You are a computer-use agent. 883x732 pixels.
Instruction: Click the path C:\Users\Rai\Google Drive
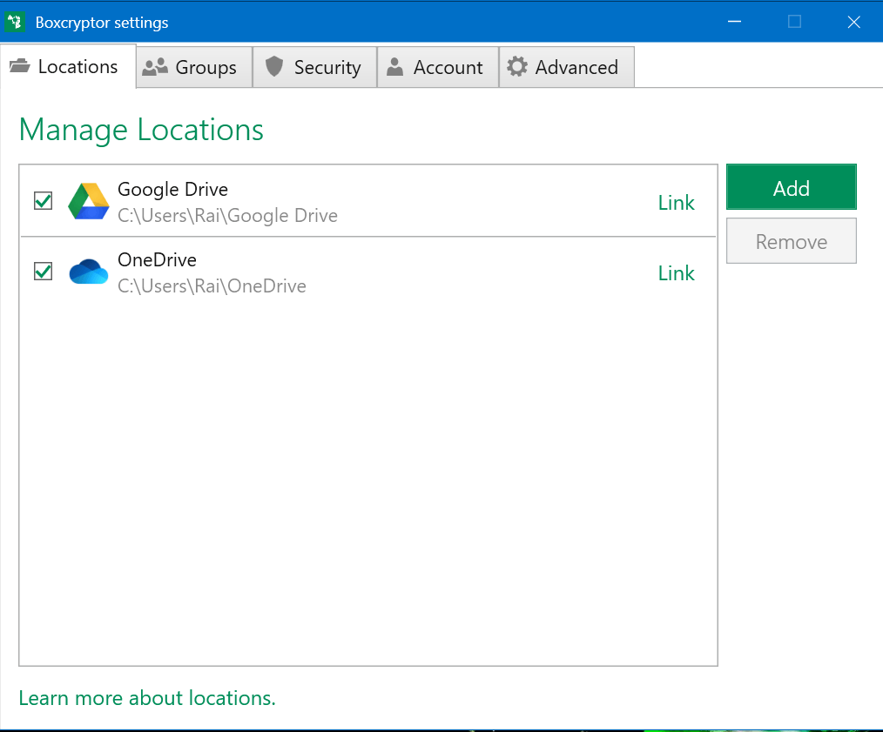tap(227, 216)
